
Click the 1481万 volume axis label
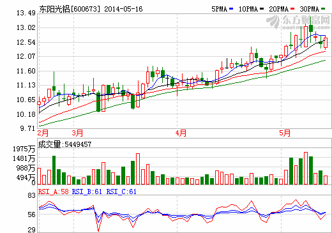click(x=24, y=158)
